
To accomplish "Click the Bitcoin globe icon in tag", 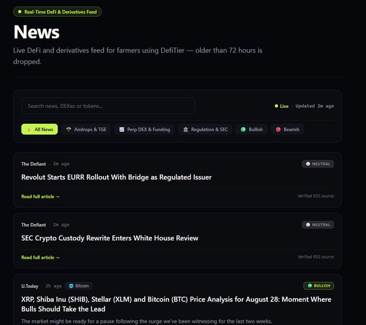I will point(71,286).
